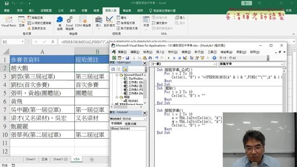This screenshot has width=297, height=167.
Task: Open the blue Add-ins (增益集) button
Action: pyautogui.click(x=60, y=23)
